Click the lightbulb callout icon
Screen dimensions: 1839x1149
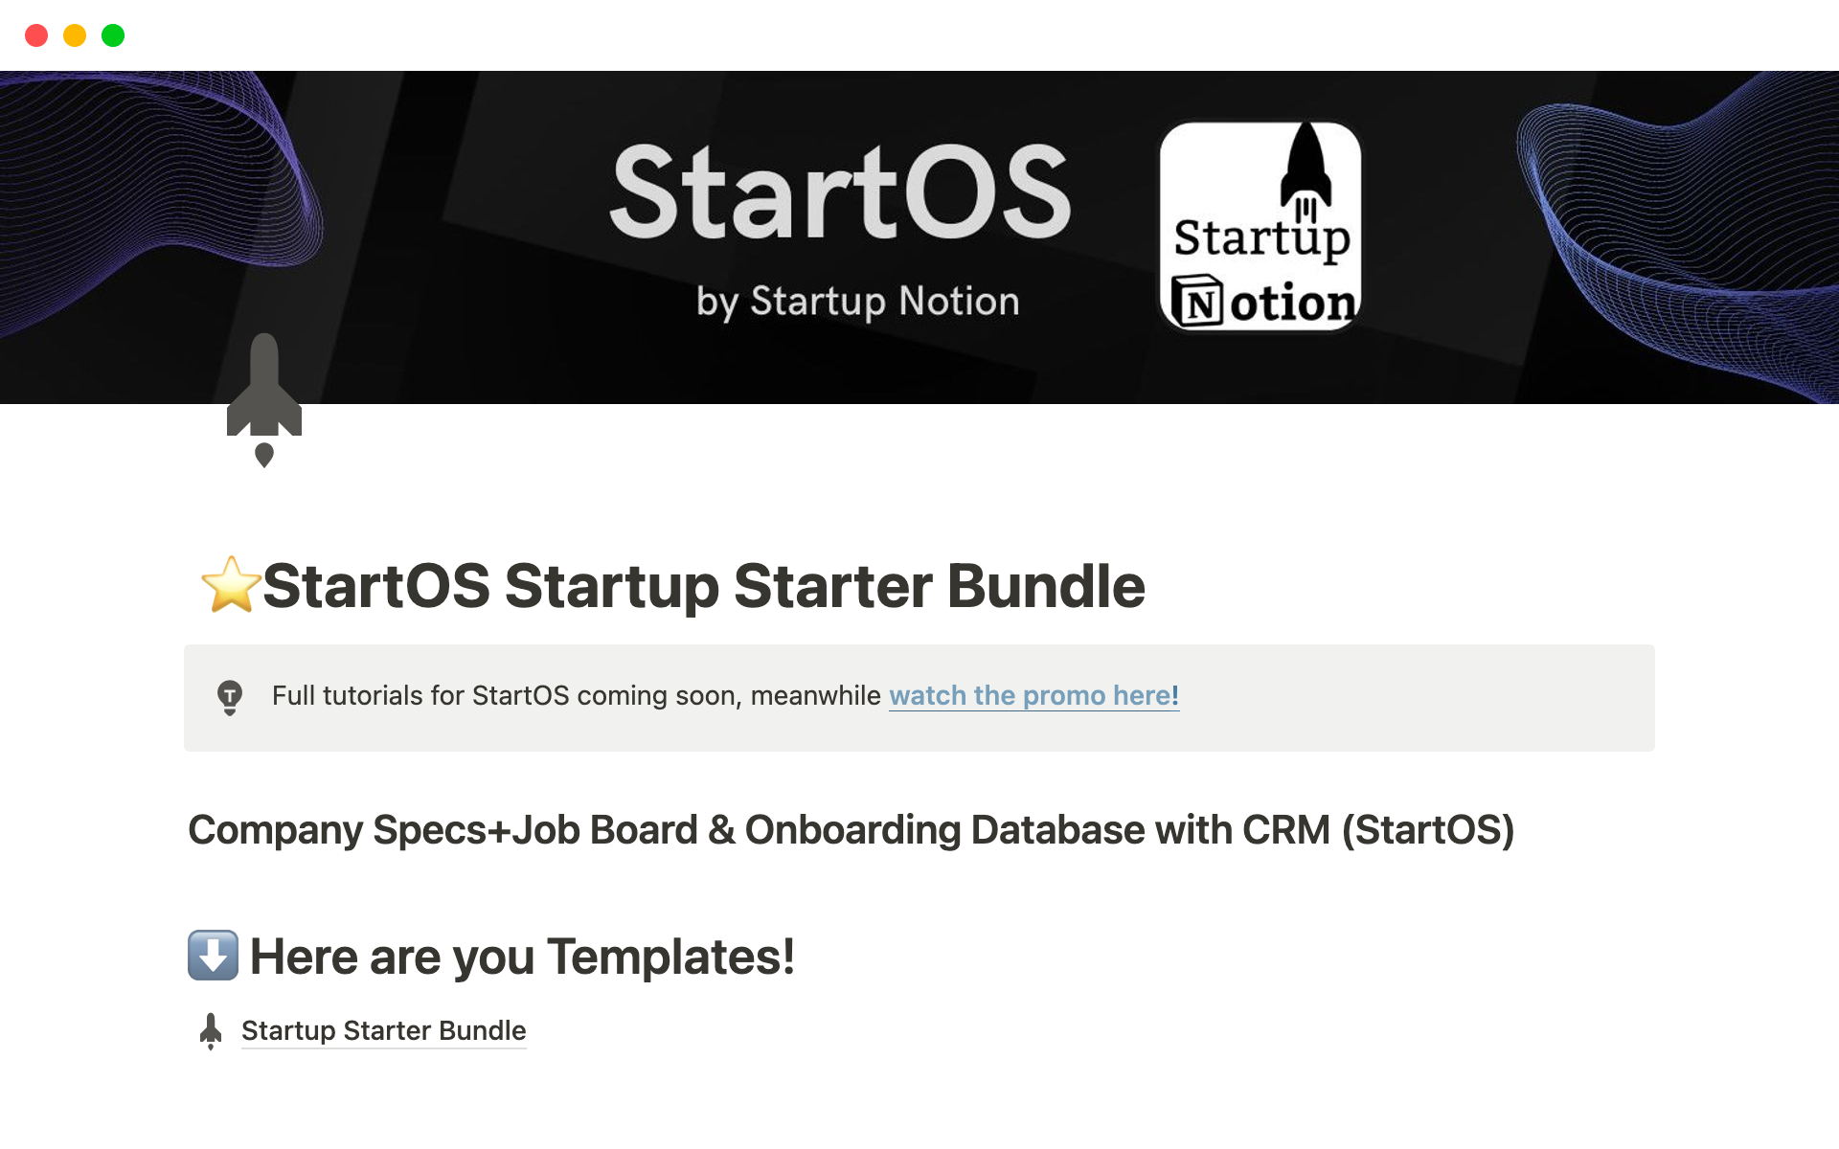tap(230, 696)
